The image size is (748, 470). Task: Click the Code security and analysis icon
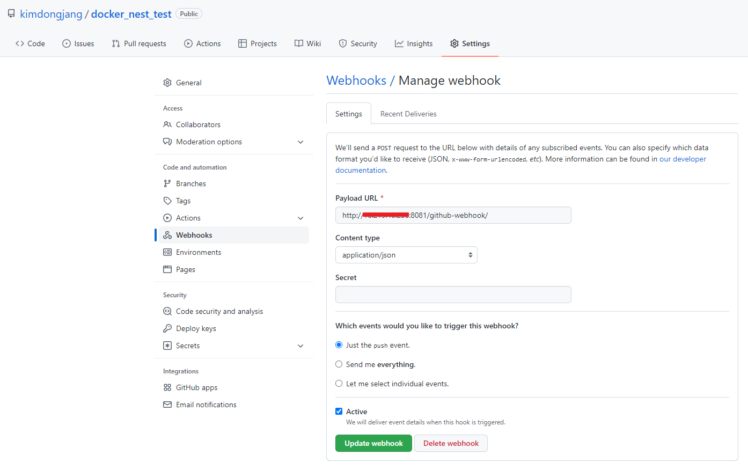tap(167, 311)
